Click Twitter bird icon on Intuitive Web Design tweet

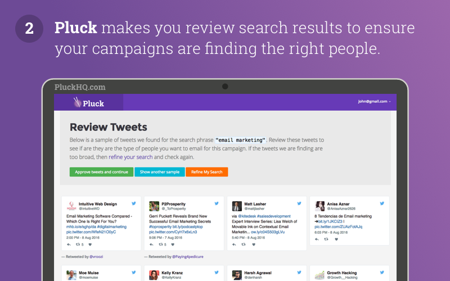pyautogui.click(x=134, y=203)
